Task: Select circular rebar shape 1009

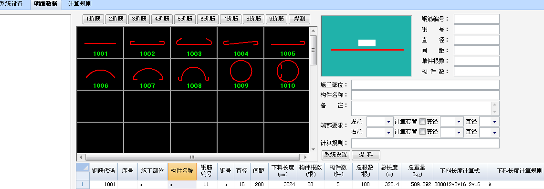Action: pos(241,74)
